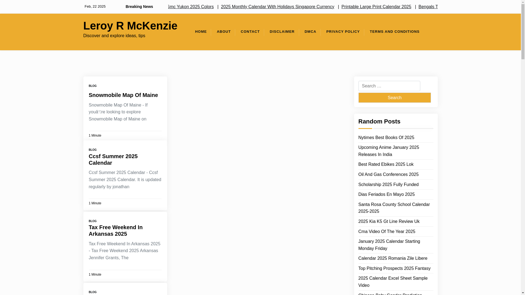The height and width of the screenshot is (295, 525).
Task: Open Scholarship 2025 Fully Funded
Action: [388, 185]
